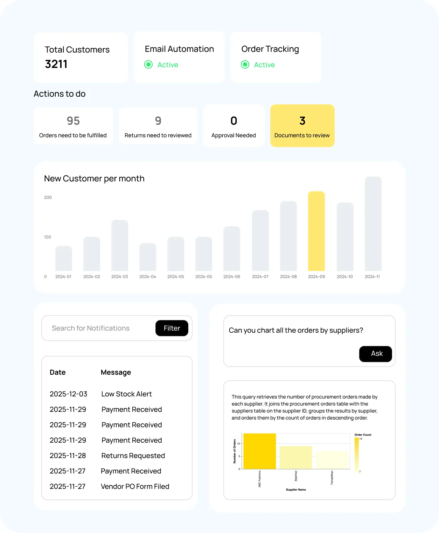This screenshot has width=439, height=533.
Task: Click the Active label under Email Automation
Action: coord(168,65)
